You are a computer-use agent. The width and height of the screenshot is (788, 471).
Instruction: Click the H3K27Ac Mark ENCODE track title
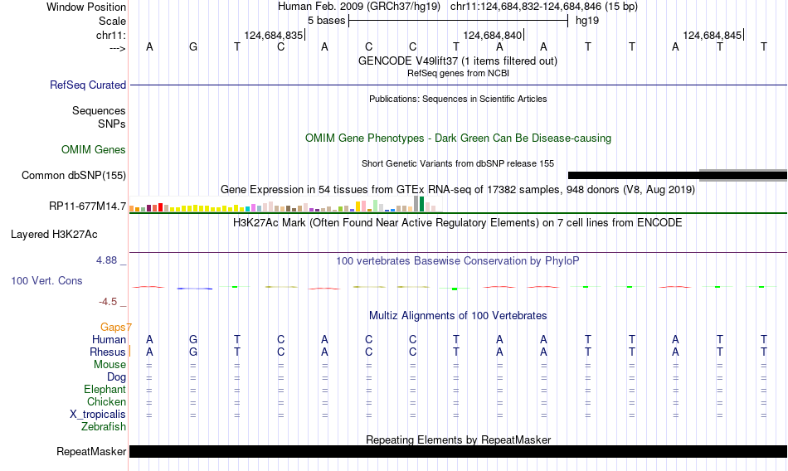(457, 223)
